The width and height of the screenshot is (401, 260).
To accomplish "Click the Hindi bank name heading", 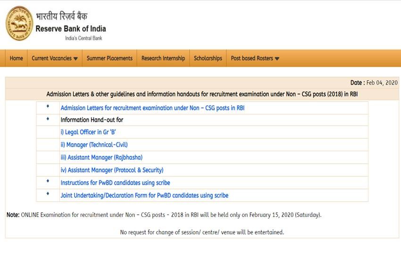I will [x=61, y=16].
